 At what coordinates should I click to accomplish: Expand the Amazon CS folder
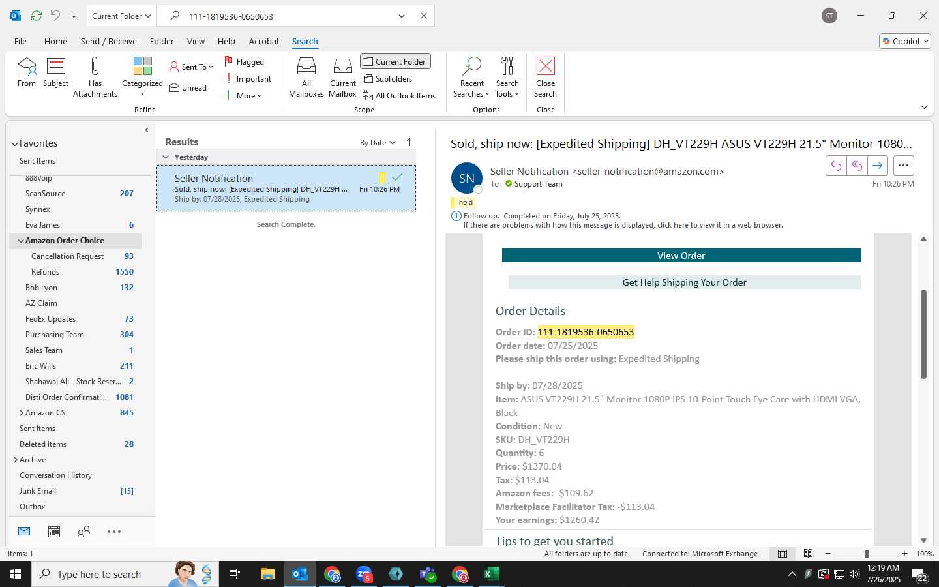tap(22, 413)
